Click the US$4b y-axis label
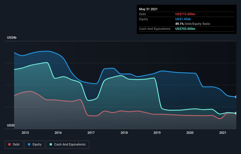The height and width of the screenshot is (154, 241). 12,37
